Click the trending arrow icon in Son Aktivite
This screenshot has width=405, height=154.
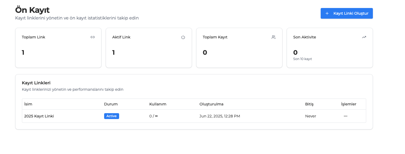(364, 37)
